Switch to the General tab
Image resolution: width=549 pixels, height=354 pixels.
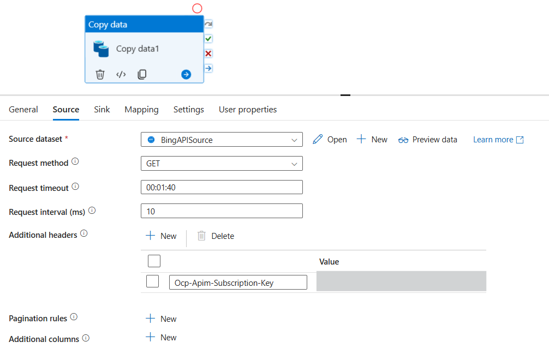coord(23,110)
